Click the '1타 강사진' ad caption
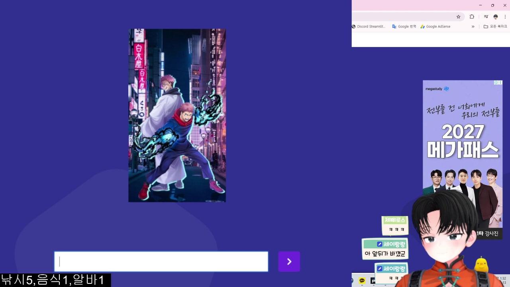Image resolution: width=510 pixels, height=287 pixels. click(487, 234)
